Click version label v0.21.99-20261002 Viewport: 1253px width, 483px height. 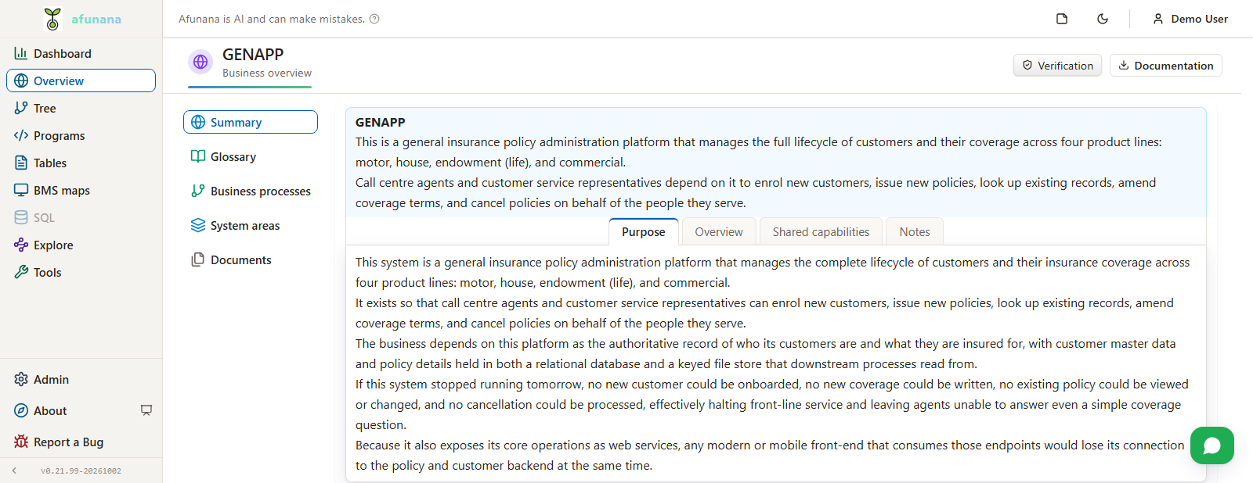81,470
